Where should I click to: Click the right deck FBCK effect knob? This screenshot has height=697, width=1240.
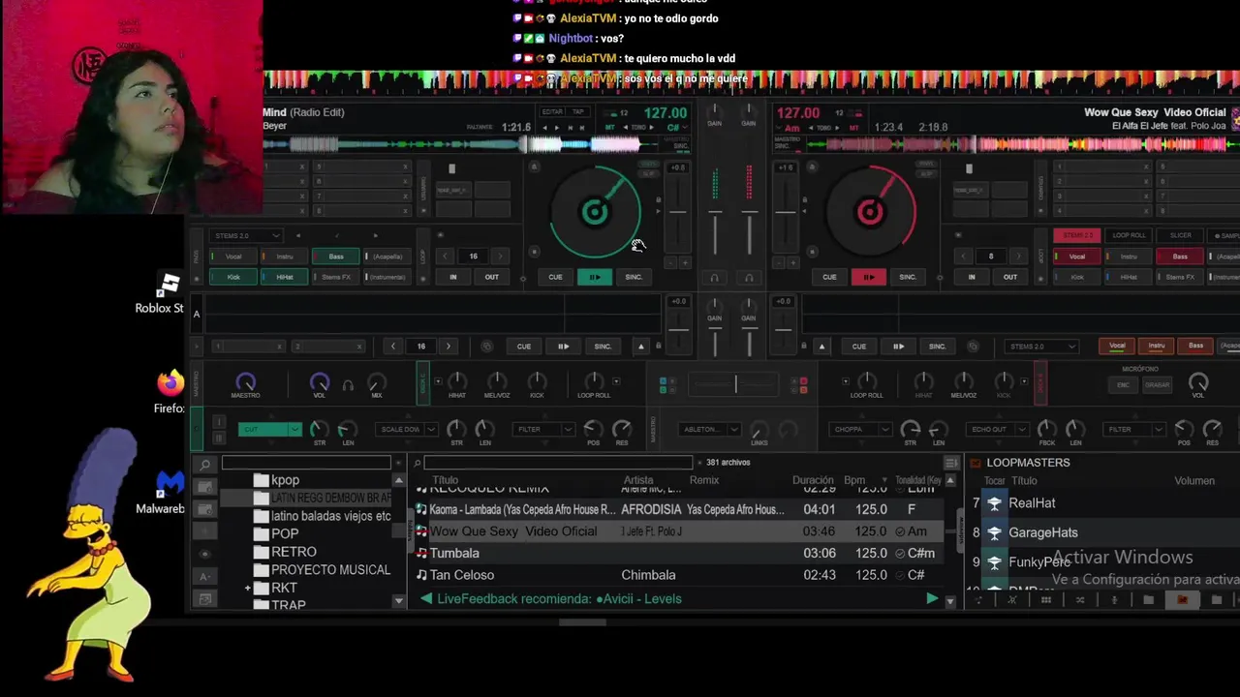(x=1046, y=429)
